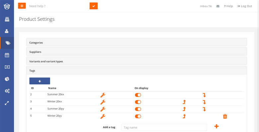Image resolution: width=259 pixels, height=132 pixels.
Task: Expand the Categories section
Action: pyautogui.click(x=136, y=43)
